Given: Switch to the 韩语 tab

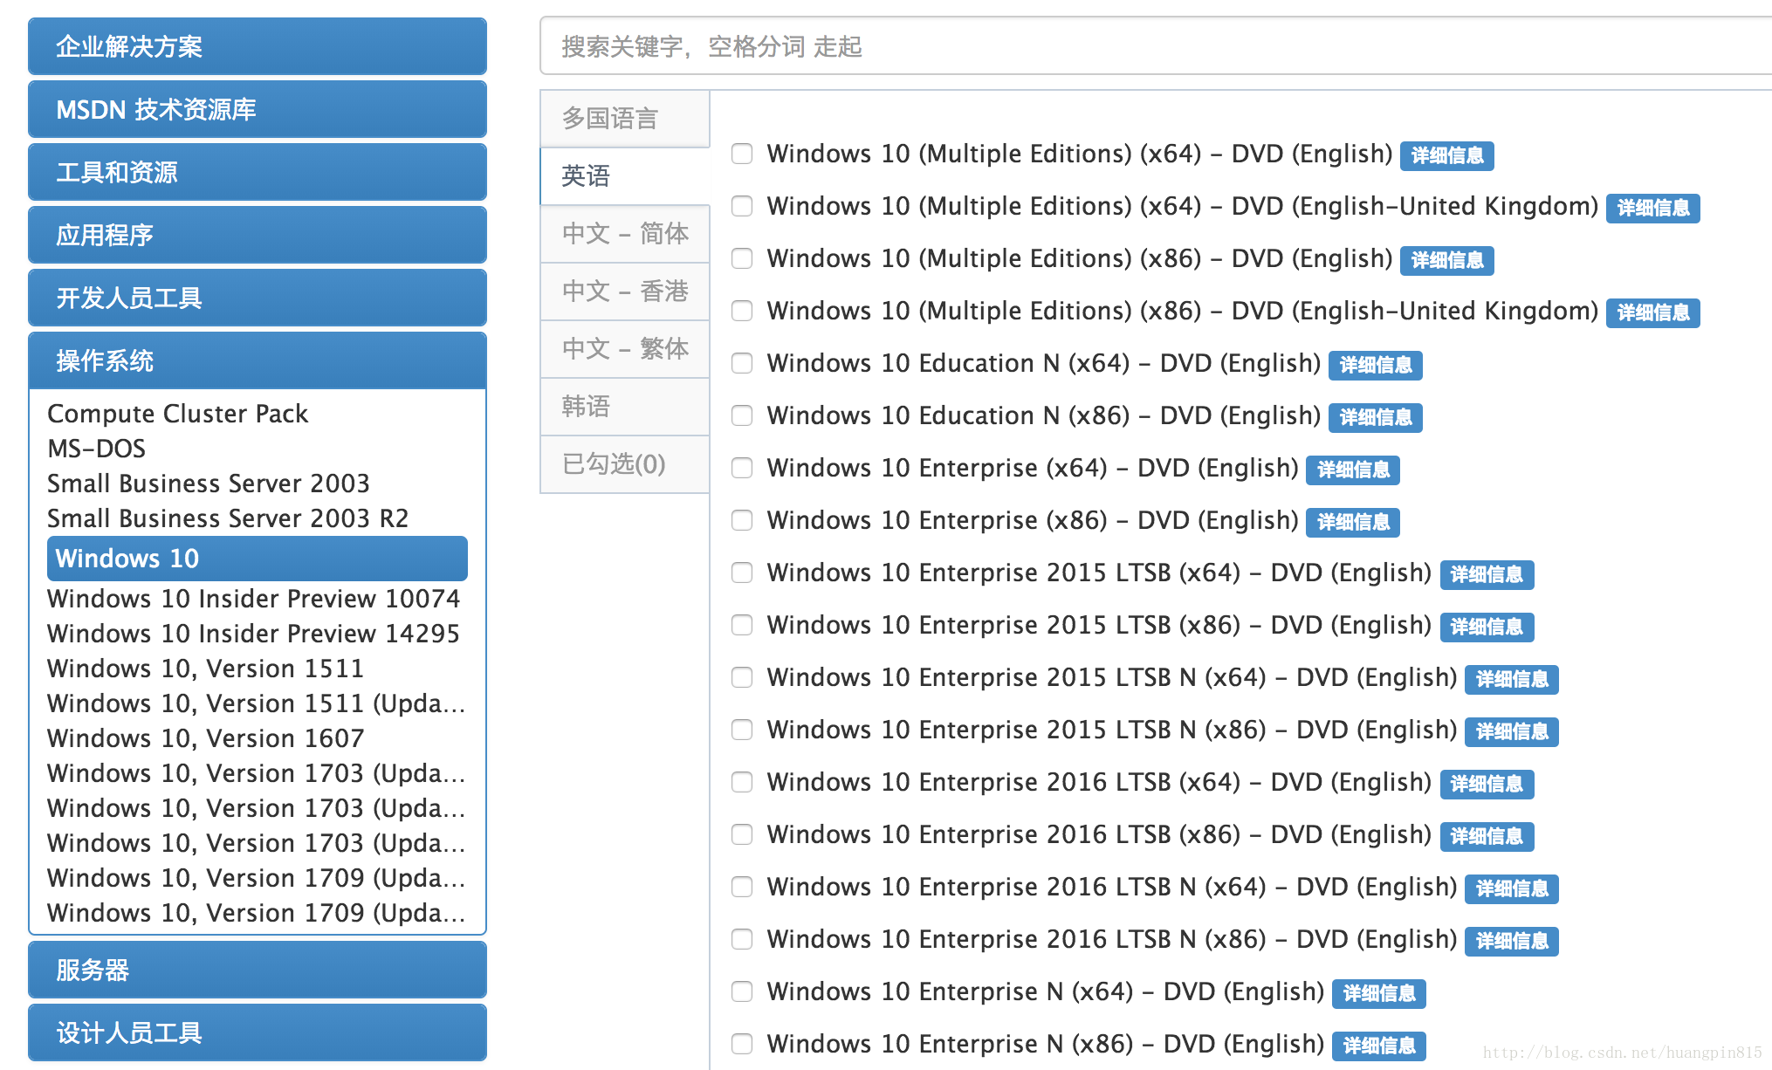Looking at the screenshot, I should click(625, 407).
